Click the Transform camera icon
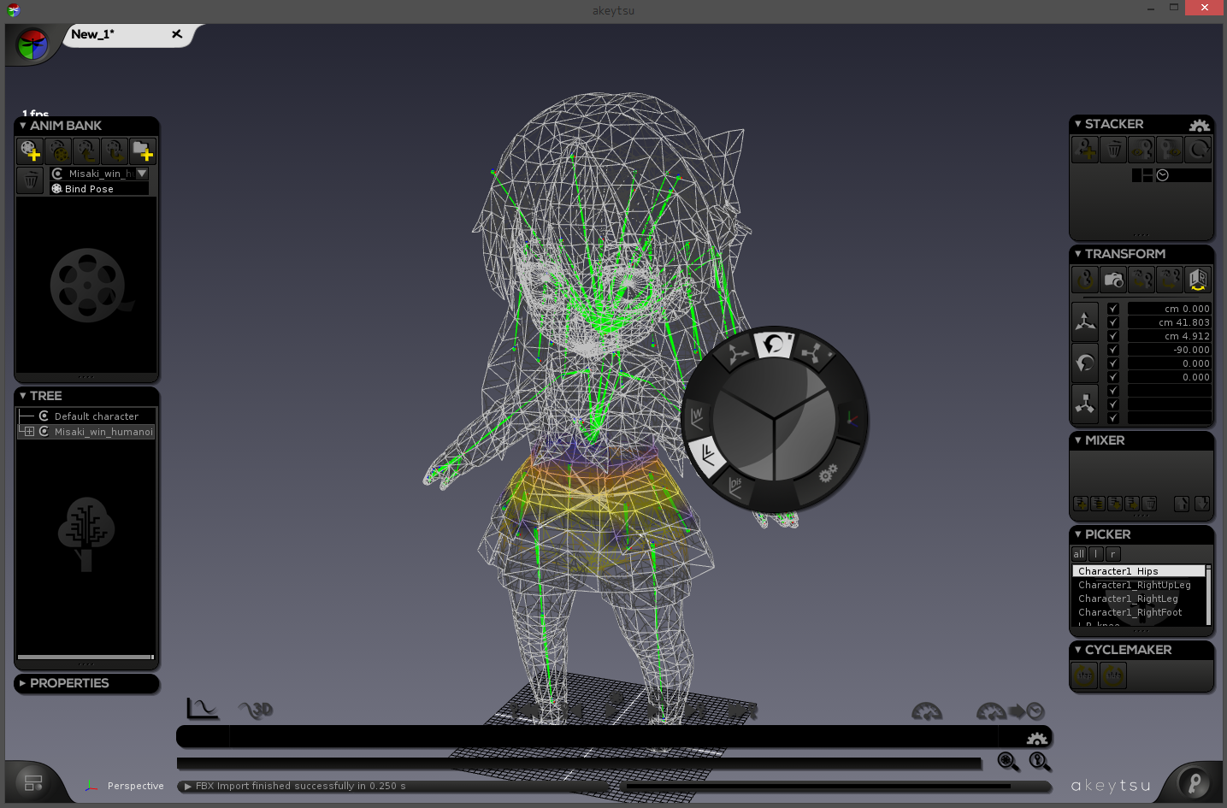 pyautogui.click(x=1113, y=280)
